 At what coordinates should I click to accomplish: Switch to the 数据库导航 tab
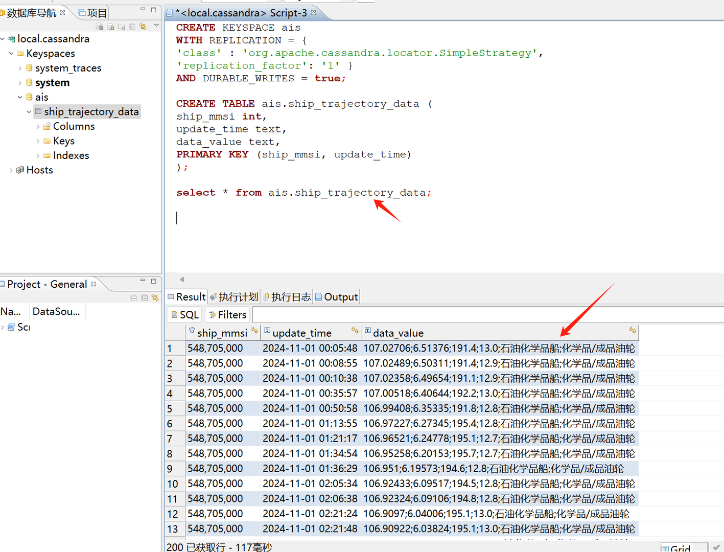pos(31,13)
